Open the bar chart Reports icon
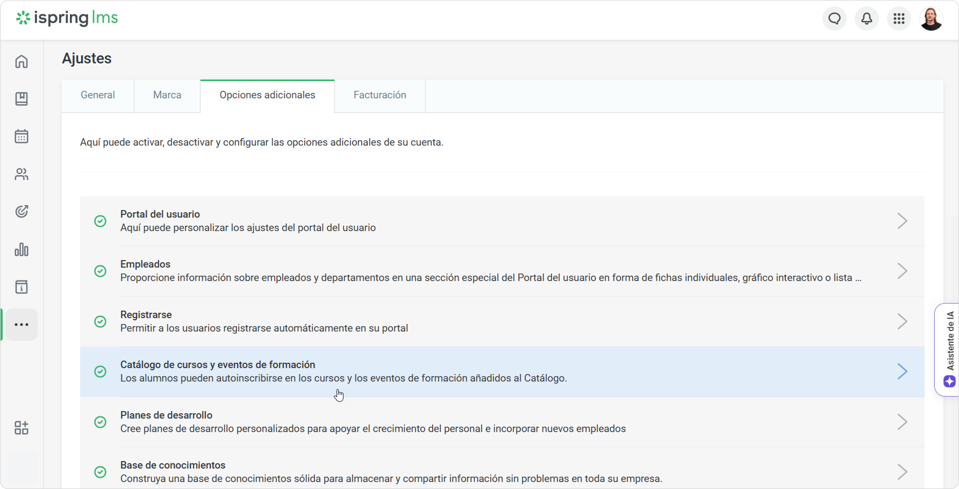Screen dimensions: 959x489 [22, 249]
